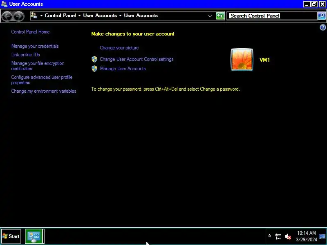Viewport: 327px width, 245px height.
Task: Click the muted volume tray icon
Action: point(288,236)
